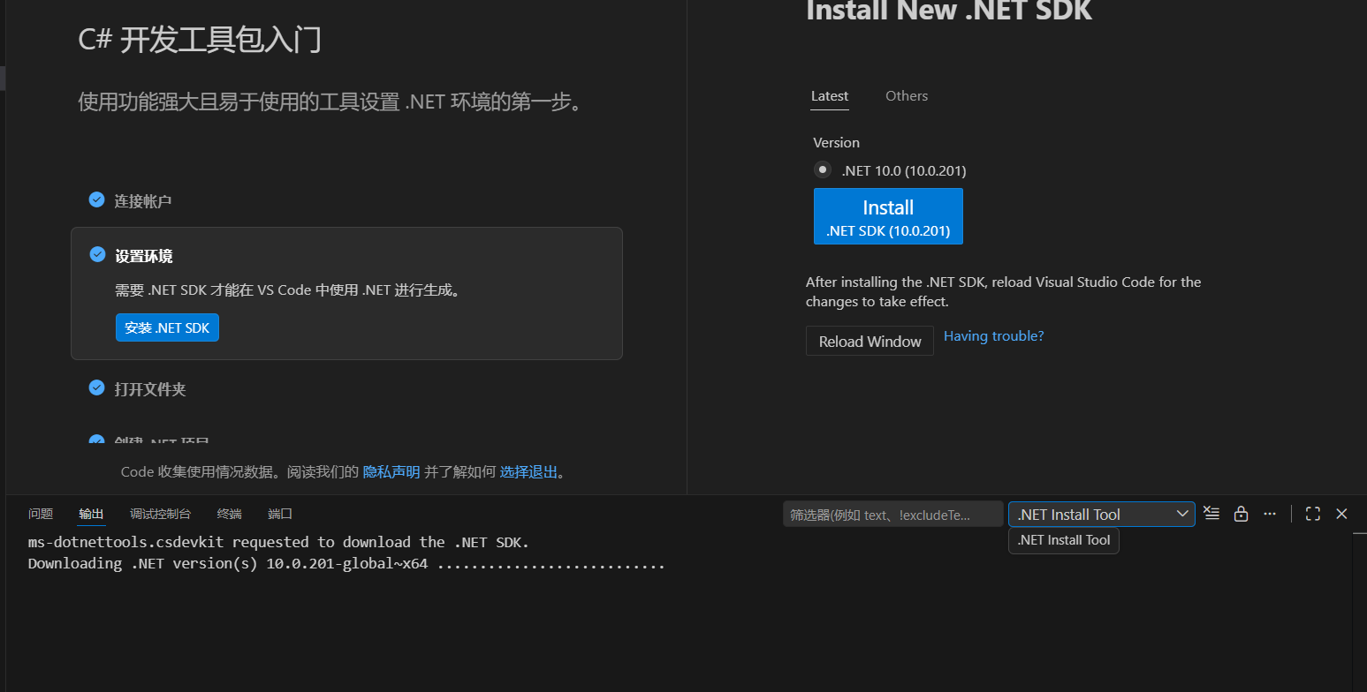The image size is (1367, 692).
Task: Maximize the panel size
Action: [1312, 514]
